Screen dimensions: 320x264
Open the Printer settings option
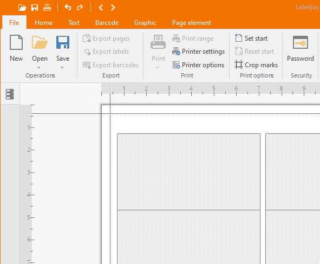[x=198, y=51]
